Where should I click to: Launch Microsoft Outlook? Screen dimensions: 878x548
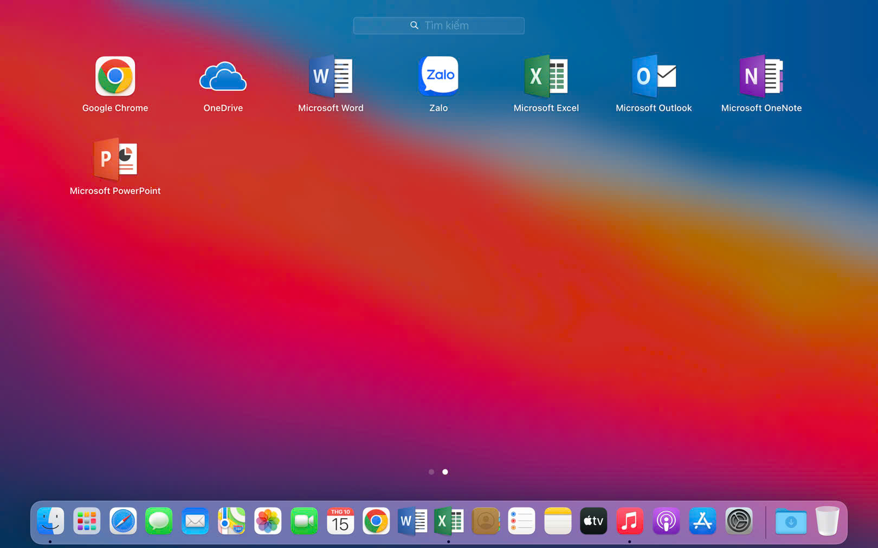(654, 77)
